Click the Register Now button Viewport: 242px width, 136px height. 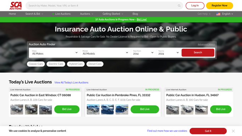tap(219, 6)
